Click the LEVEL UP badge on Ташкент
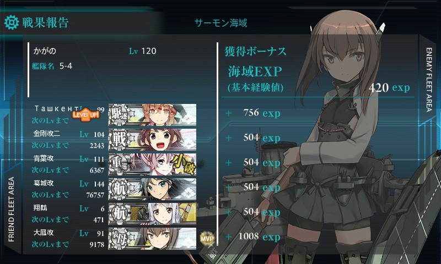 pos(86,114)
